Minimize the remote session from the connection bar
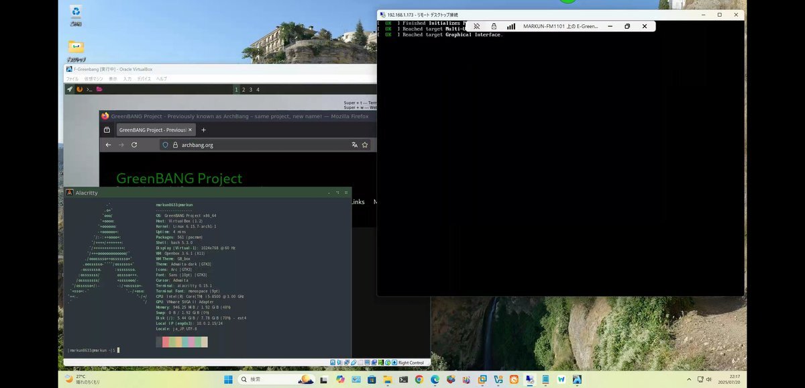This screenshot has height=388, width=805. coord(610,26)
